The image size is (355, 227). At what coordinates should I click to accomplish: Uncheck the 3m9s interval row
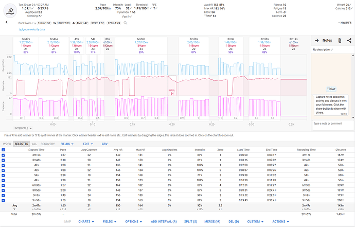(3, 195)
